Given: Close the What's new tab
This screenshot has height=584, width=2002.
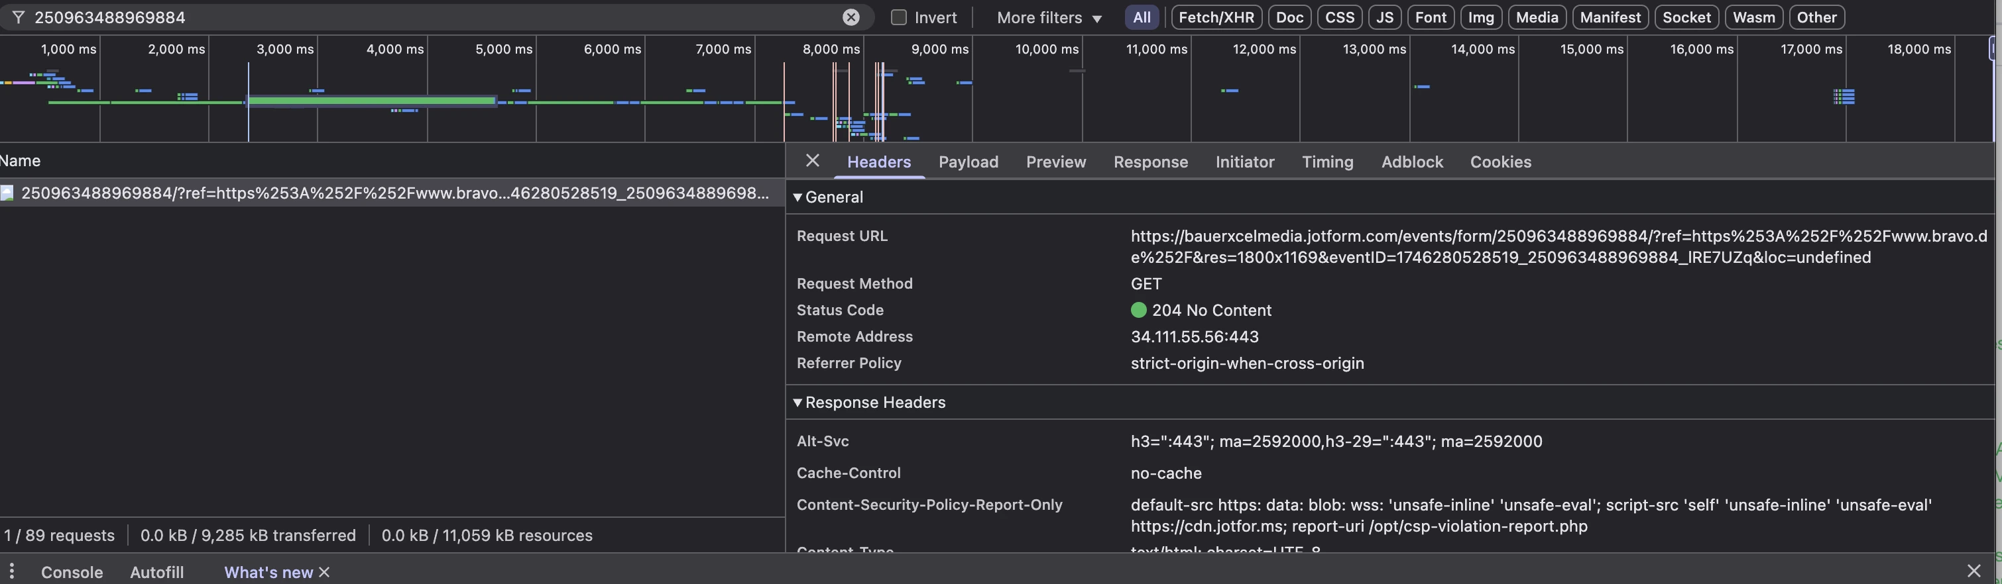Looking at the screenshot, I should pyautogui.click(x=324, y=572).
